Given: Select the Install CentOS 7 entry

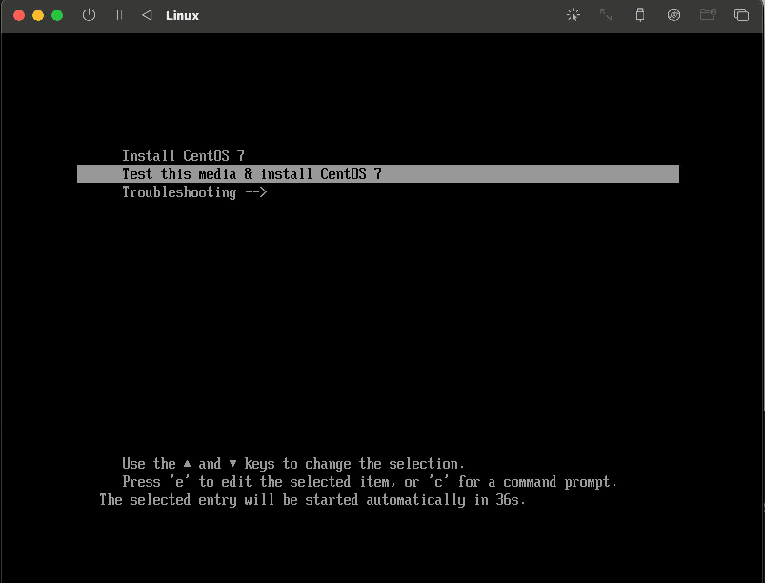Looking at the screenshot, I should (x=183, y=156).
